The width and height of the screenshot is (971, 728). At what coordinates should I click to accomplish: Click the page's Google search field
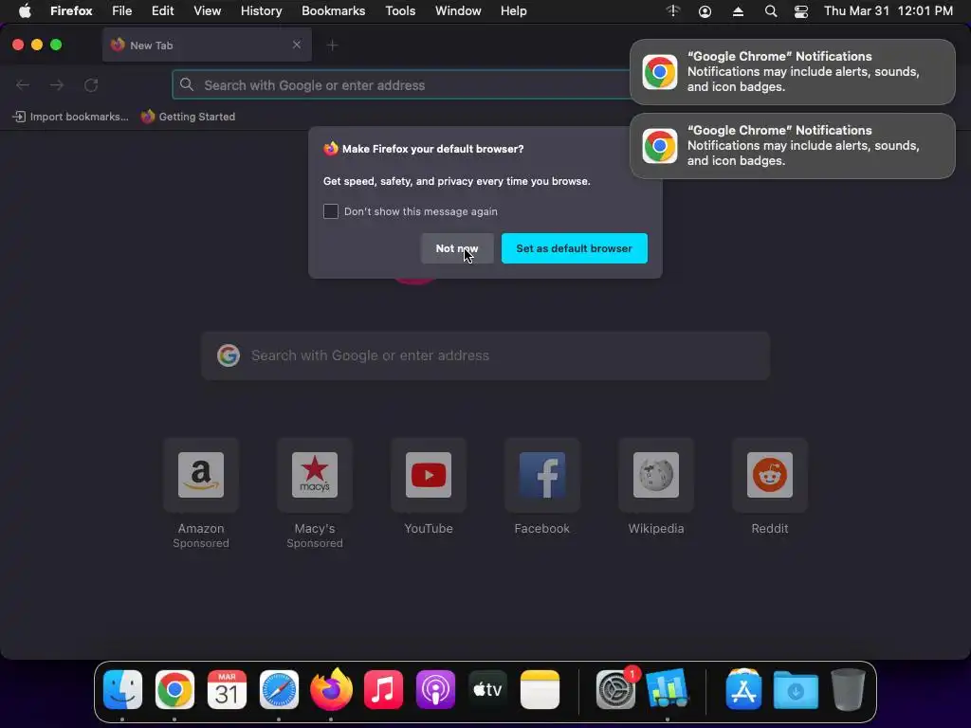pos(485,355)
